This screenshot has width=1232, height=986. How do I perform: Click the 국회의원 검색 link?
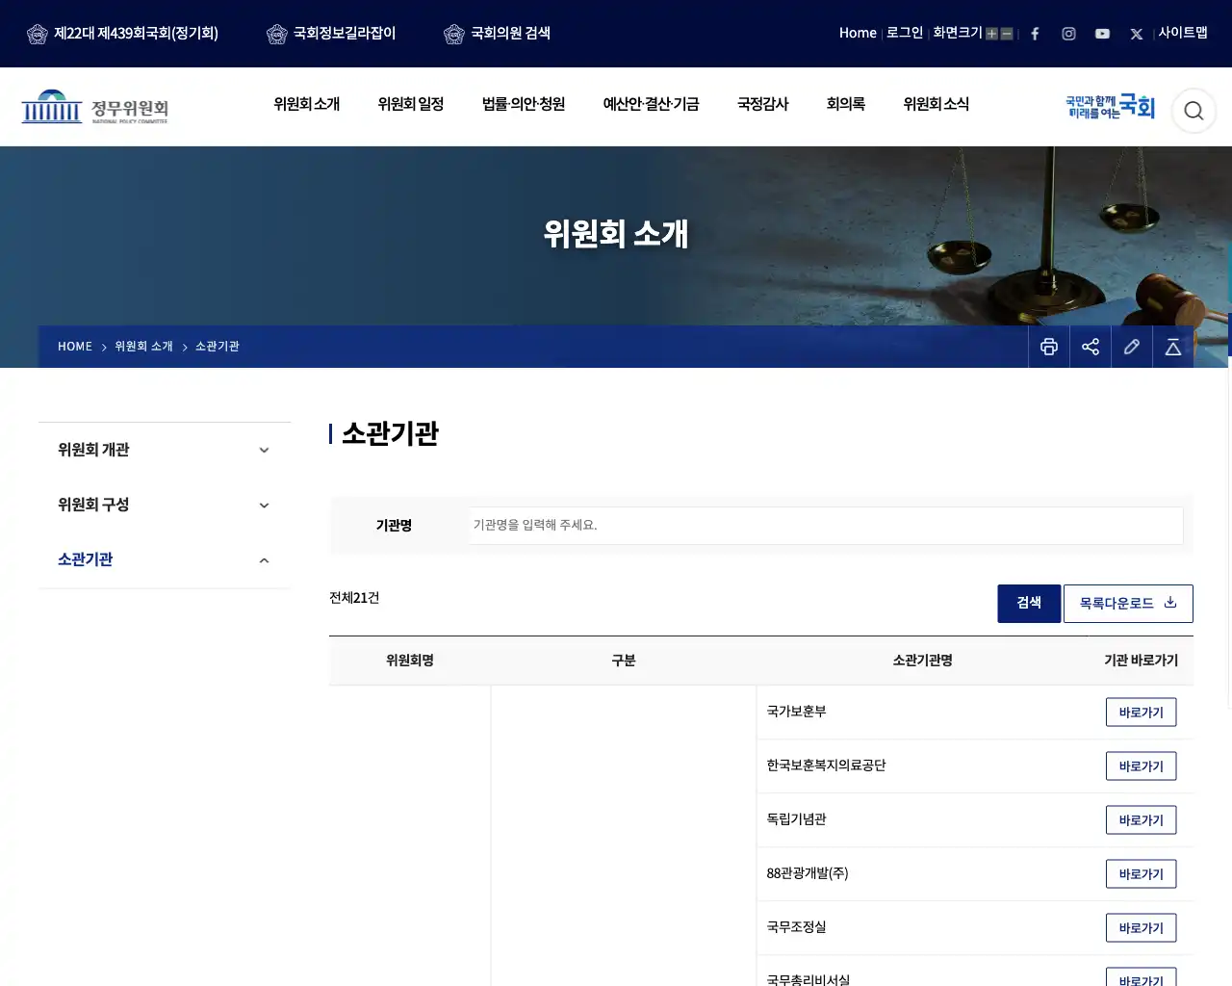coord(510,33)
